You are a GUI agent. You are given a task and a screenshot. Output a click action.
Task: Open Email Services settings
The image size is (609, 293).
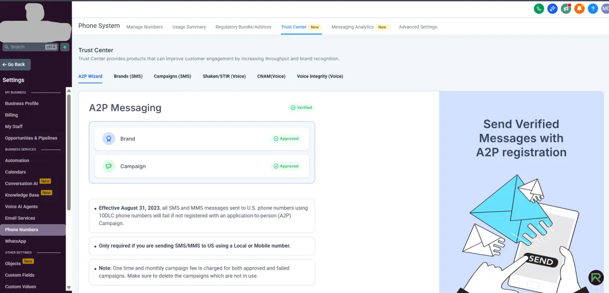point(20,218)
